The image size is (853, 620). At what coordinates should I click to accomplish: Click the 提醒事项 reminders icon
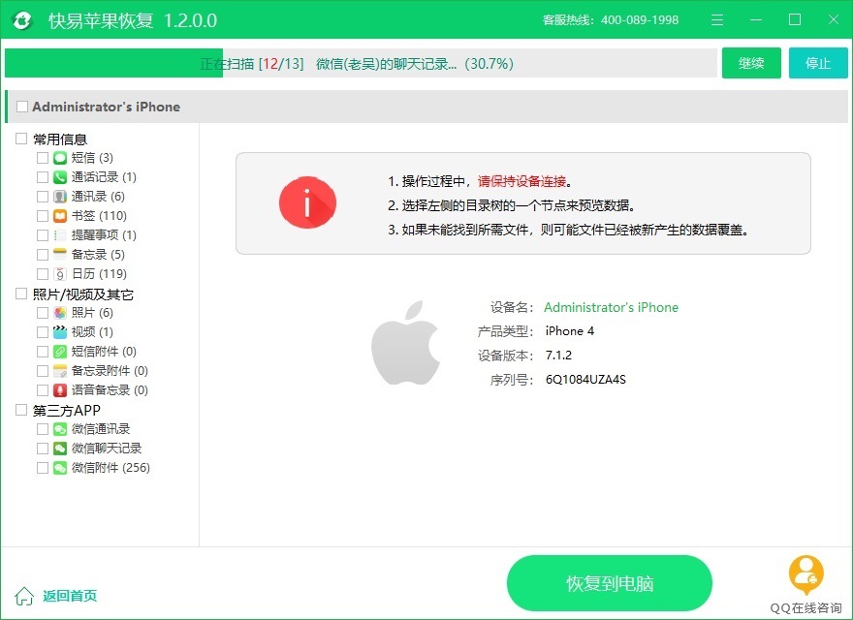pos(60,235)
